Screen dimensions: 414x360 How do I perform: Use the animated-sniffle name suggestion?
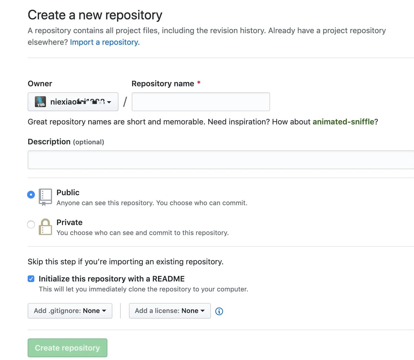pyautogui.click(x=343, y=122)
